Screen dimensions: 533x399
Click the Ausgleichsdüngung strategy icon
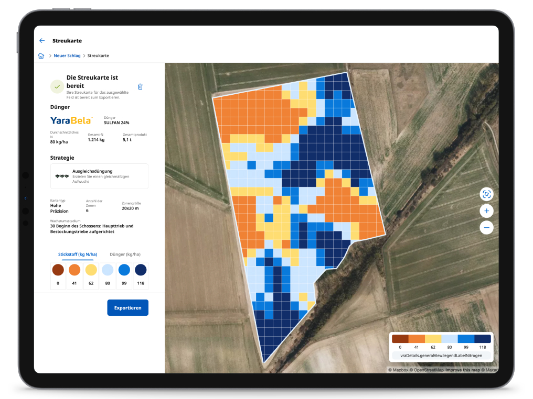(x=62, y=176)
